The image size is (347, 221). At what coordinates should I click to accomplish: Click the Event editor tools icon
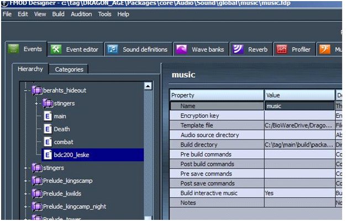pyautogui.click(x=56, y=49)
